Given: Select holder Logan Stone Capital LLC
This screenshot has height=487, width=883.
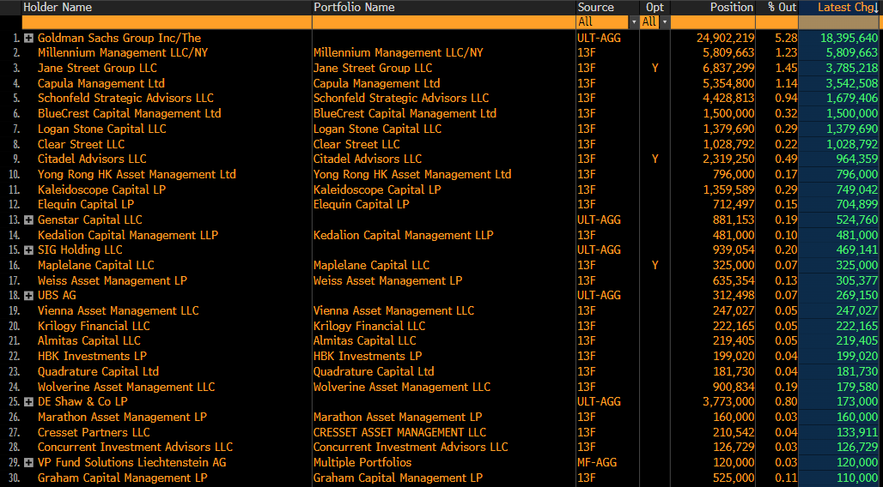Looking at the screenshot, I should click(102, 129).
